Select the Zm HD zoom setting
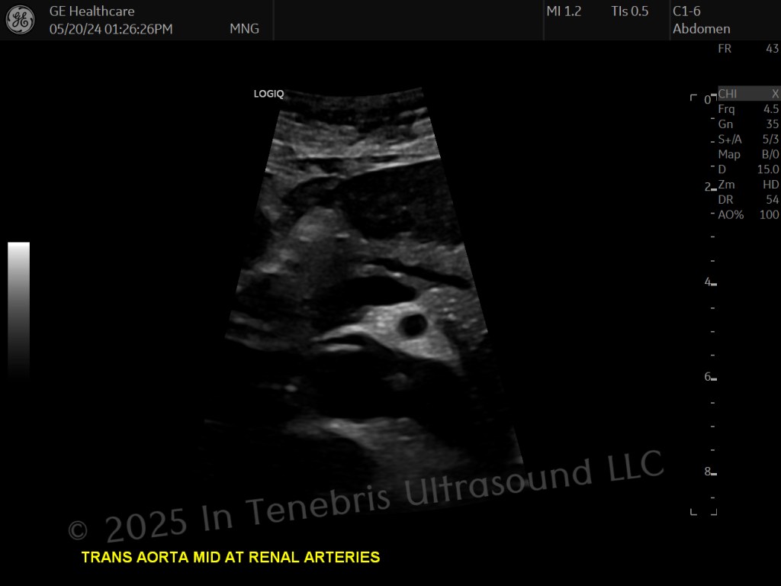781x586 pixels. click(748, 185)
